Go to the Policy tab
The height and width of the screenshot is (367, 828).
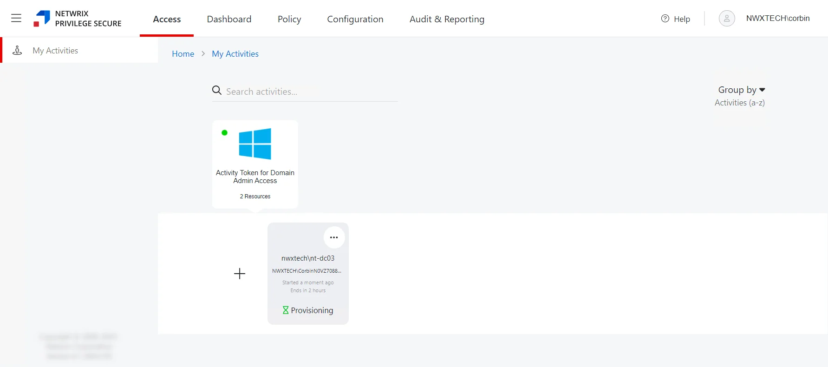click(289, 19)
